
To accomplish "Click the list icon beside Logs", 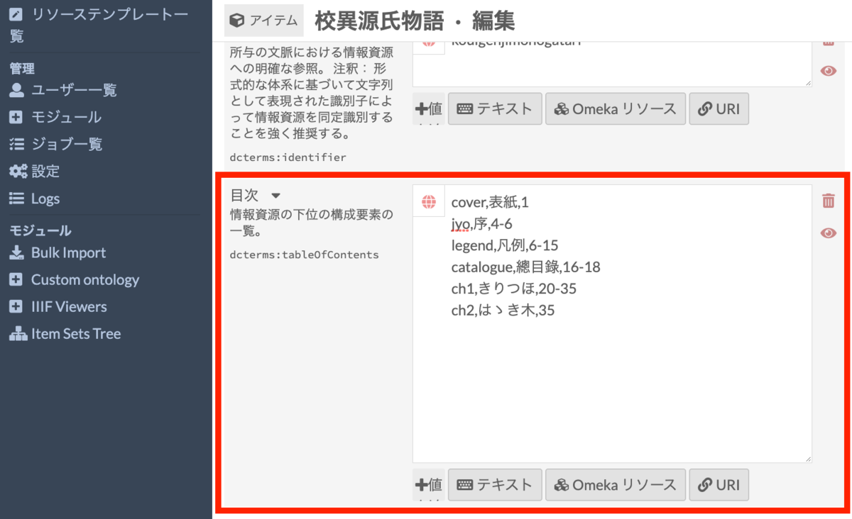I will click(x=16, y=199).
